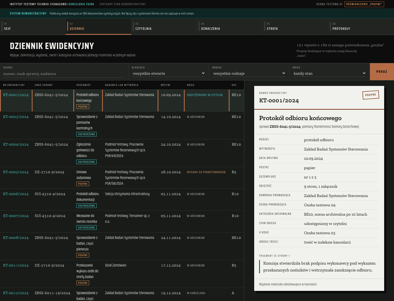Open the CZYTELNIA tab
Screen dimensions: 394x301
(164, 27)
